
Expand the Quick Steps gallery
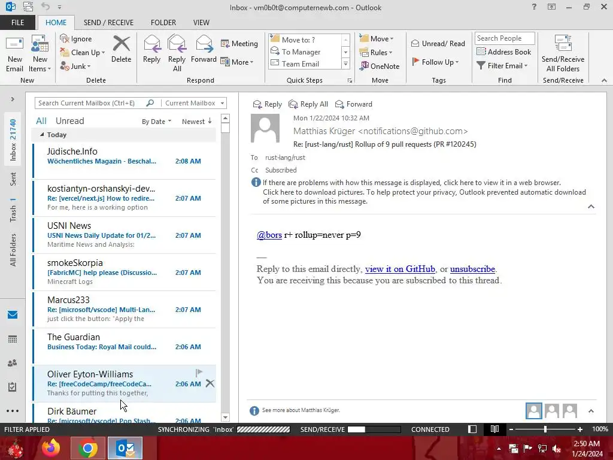pyautogui.click(x=345, y=63)
